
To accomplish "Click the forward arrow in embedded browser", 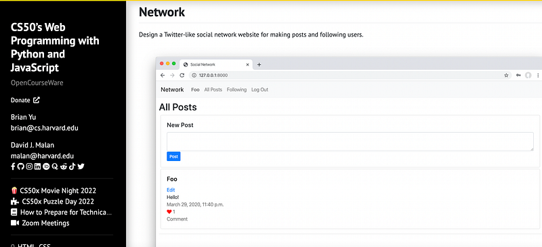I will pyautogui.click(x=173, y=75).
